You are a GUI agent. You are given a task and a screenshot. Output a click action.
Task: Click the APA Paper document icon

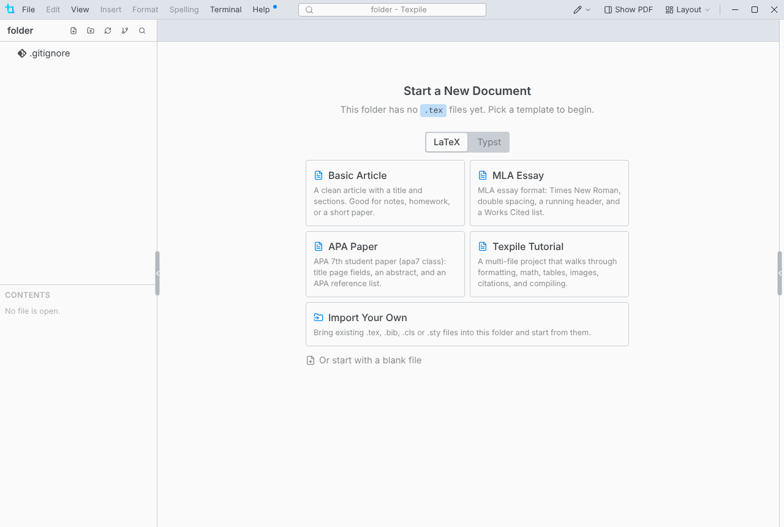pyautogui.click(x=318, y=246)
